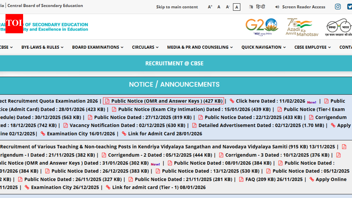Viewport: 352px width, 198px height.
Task: Switch site language to Hindi
Action: pyautogui.click(x=260, y=7)
